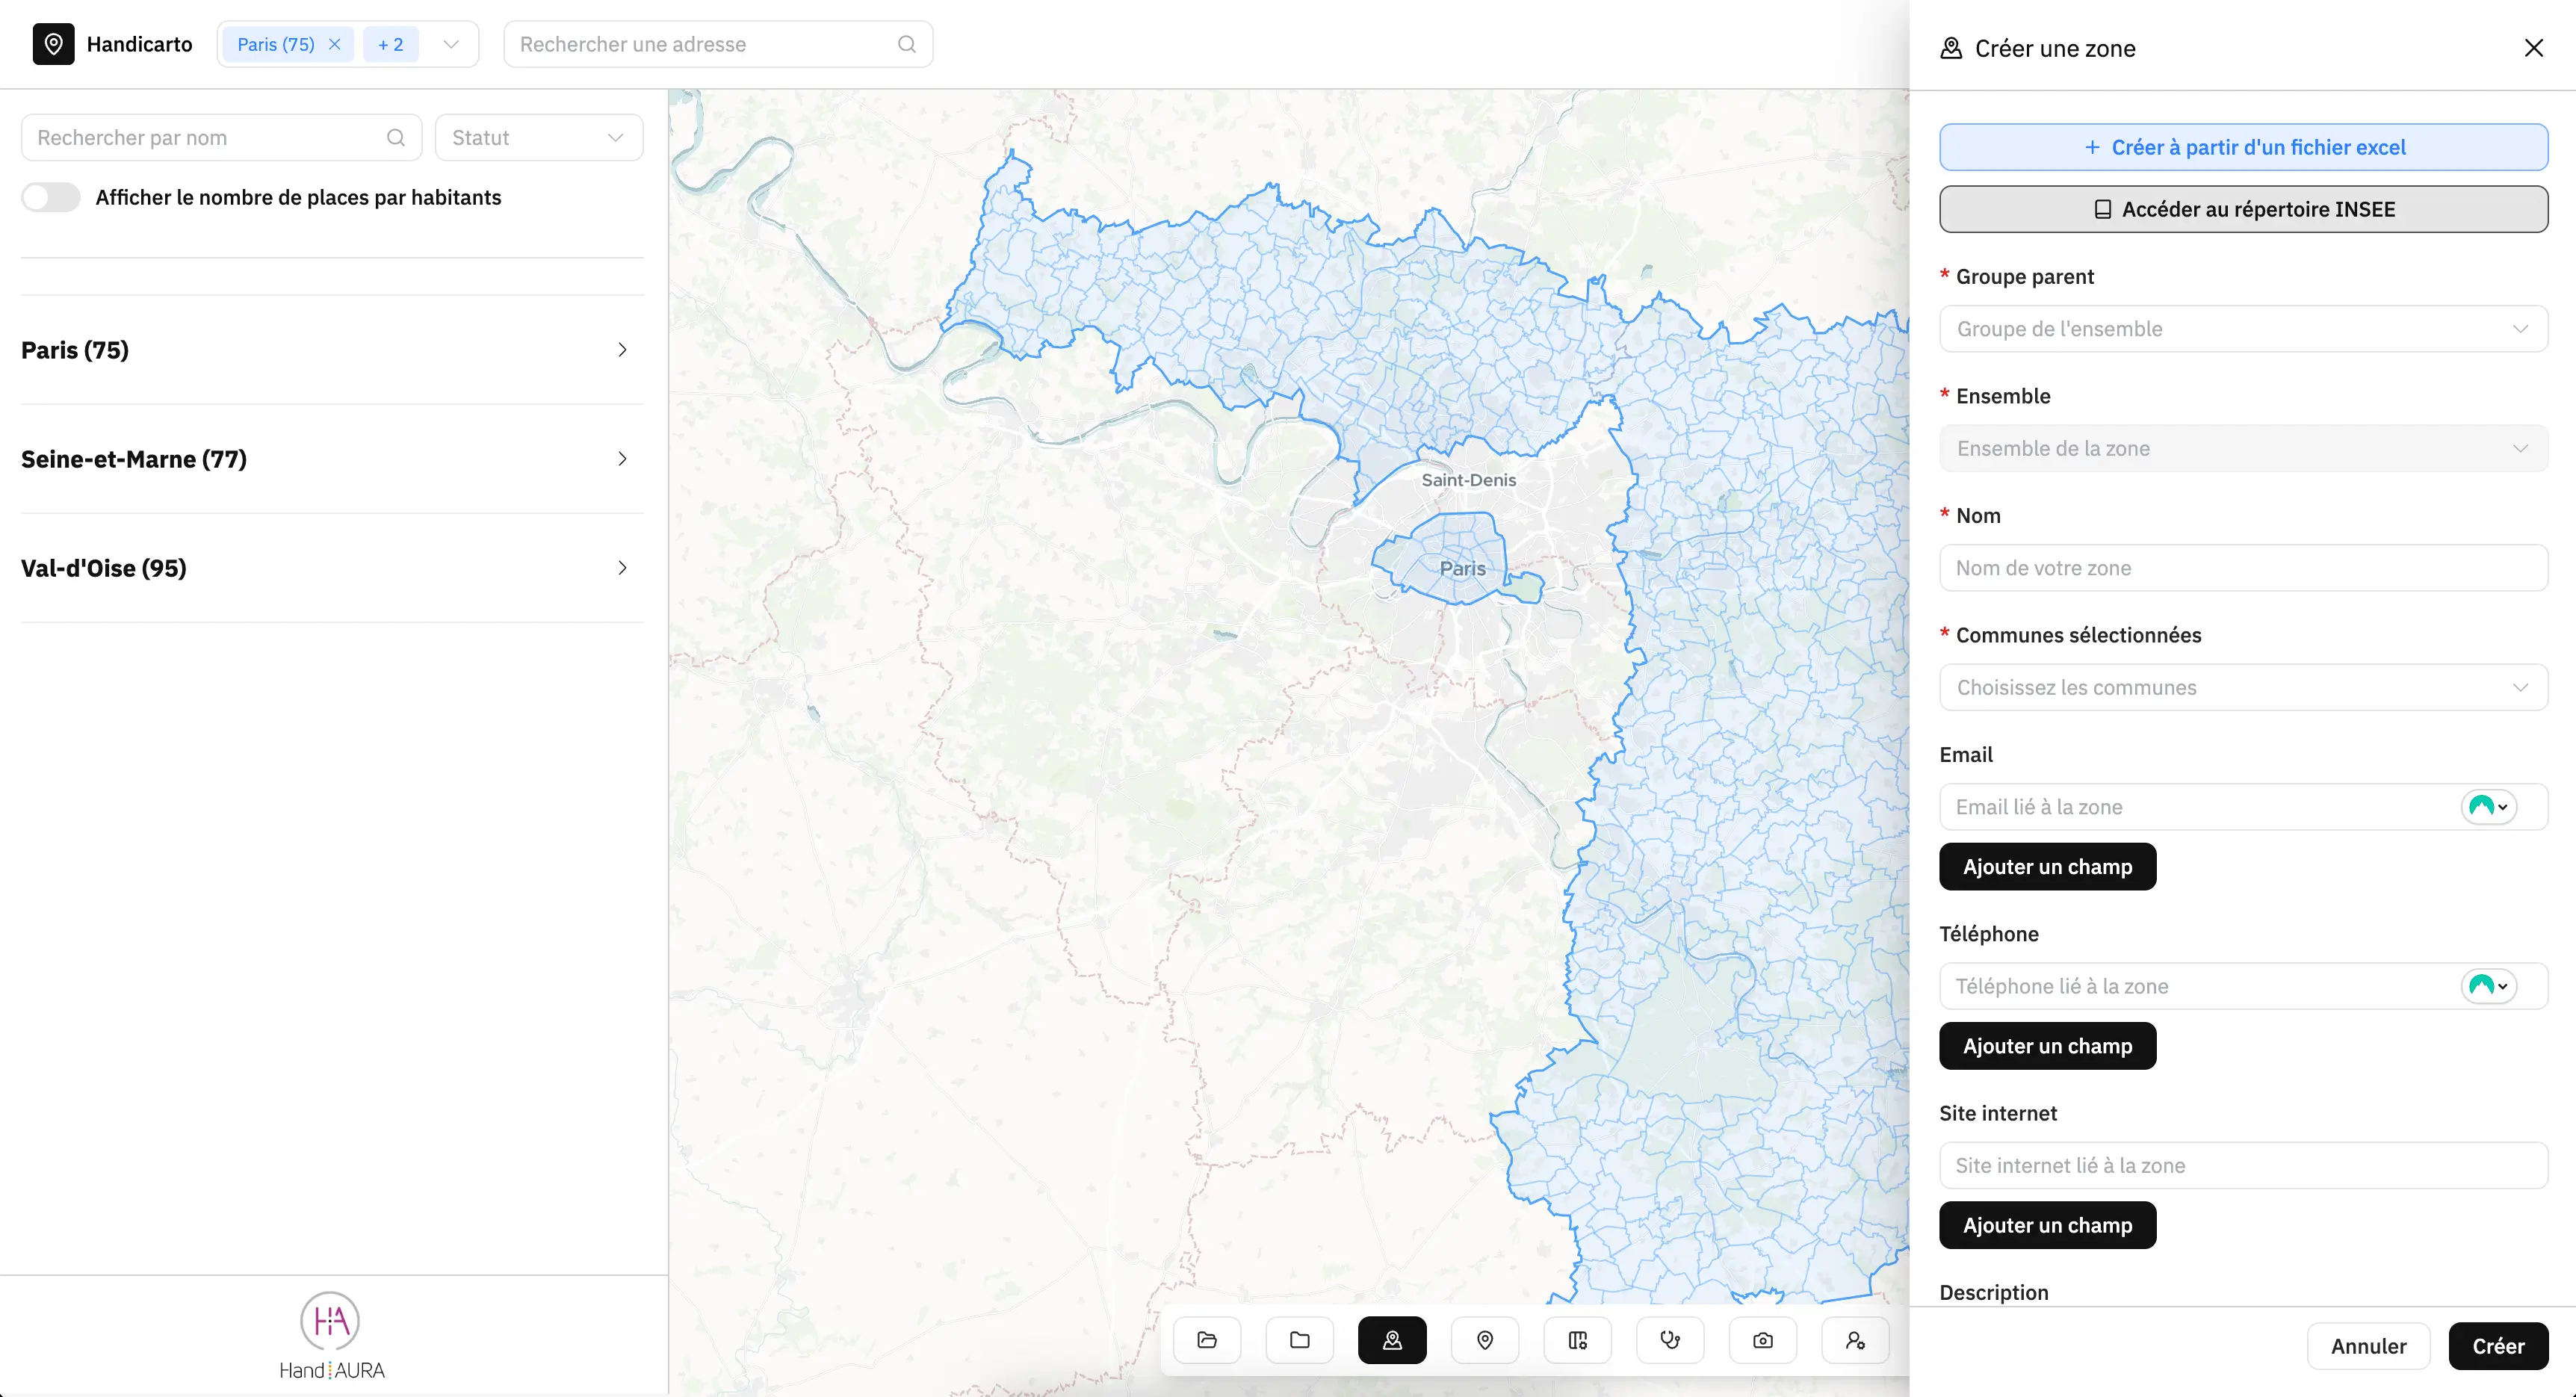Viewport: 2576px width, 1397px height.
Task: Open the Groupe parent dropdown
Action: tap(2242, 329)
